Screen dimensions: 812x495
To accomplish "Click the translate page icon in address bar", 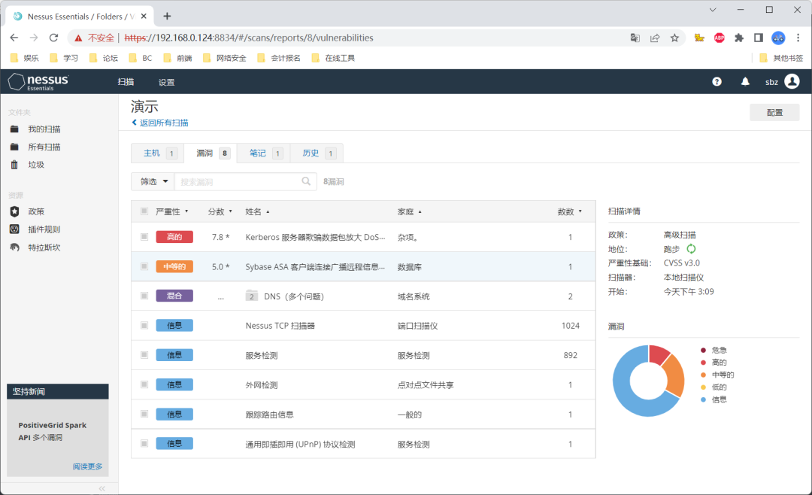I will tap(635, 38).
